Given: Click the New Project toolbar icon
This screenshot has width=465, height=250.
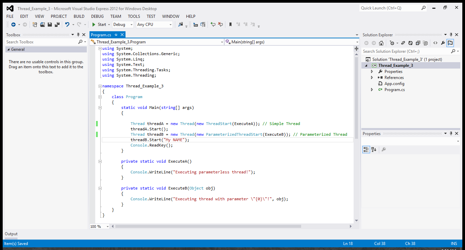Looking at the screenshot, I should pyautogui.click(x=35, y=25).
